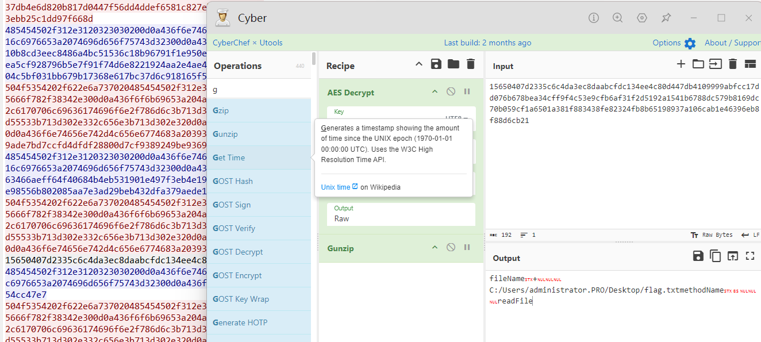
Task: Click the input line count 1
Action: (x=528, y=235)
